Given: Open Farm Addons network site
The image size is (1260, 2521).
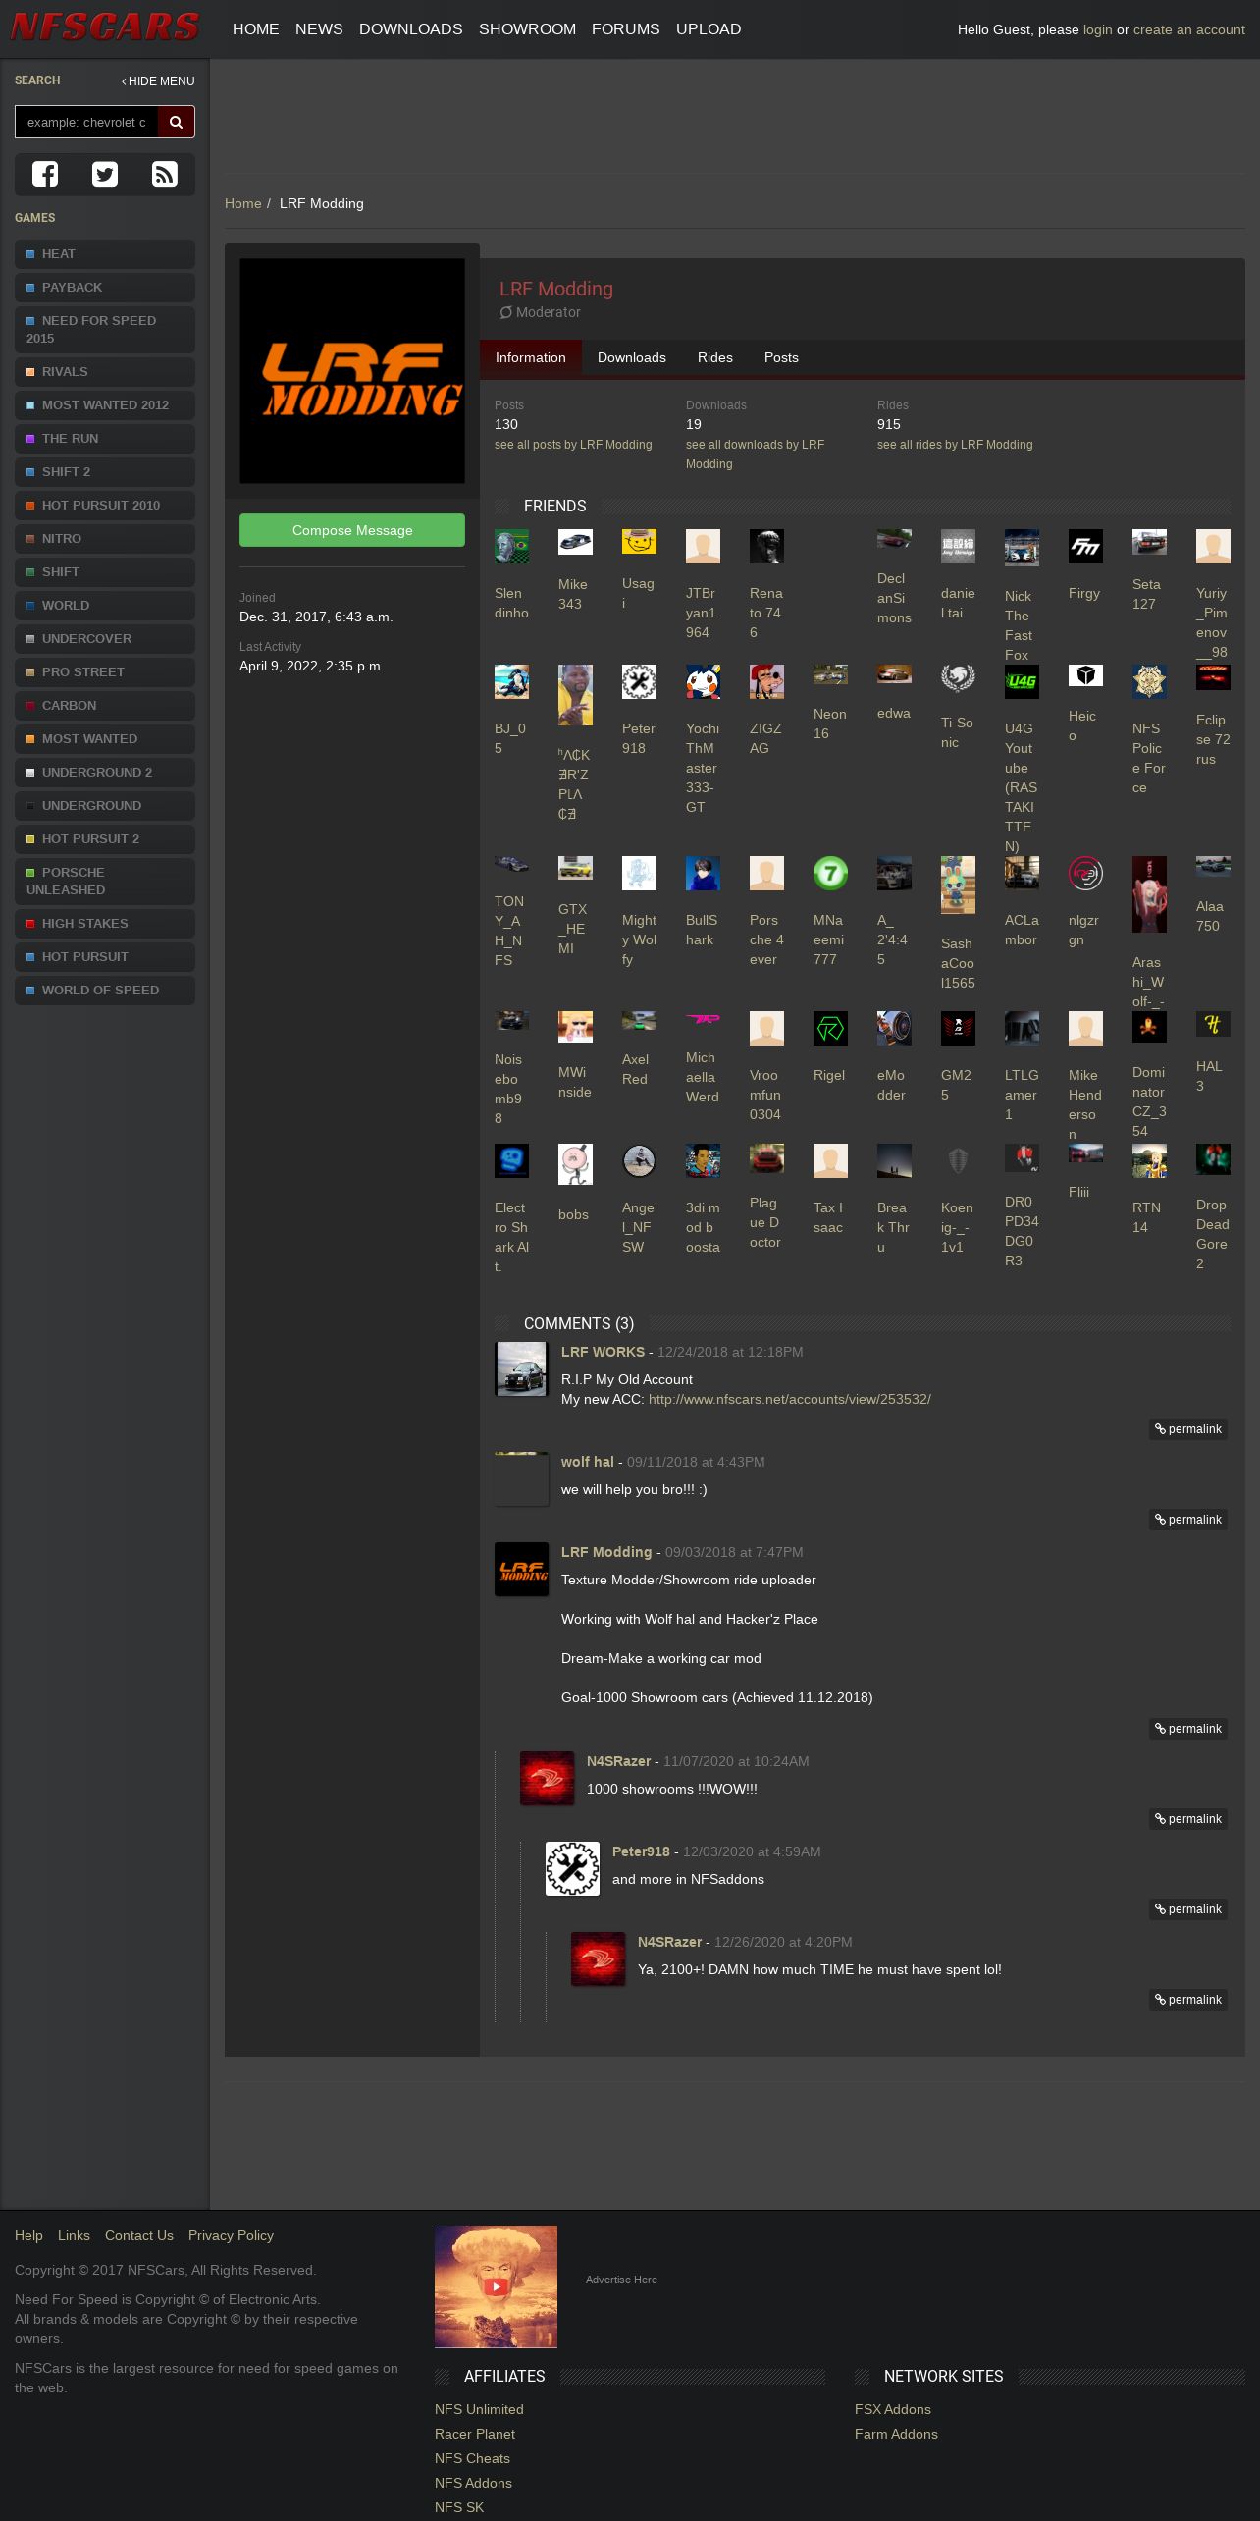Looking at the screenshot, I should click(896, 2434).
